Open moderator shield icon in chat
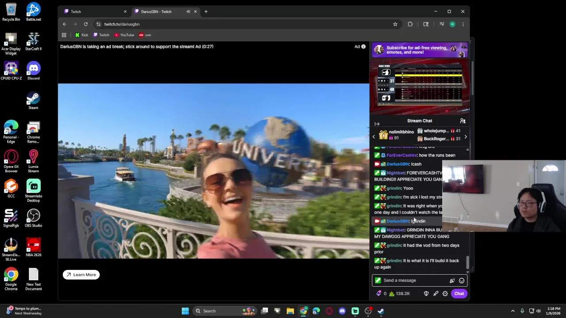566x318 pixels. [x=426, y=294]
